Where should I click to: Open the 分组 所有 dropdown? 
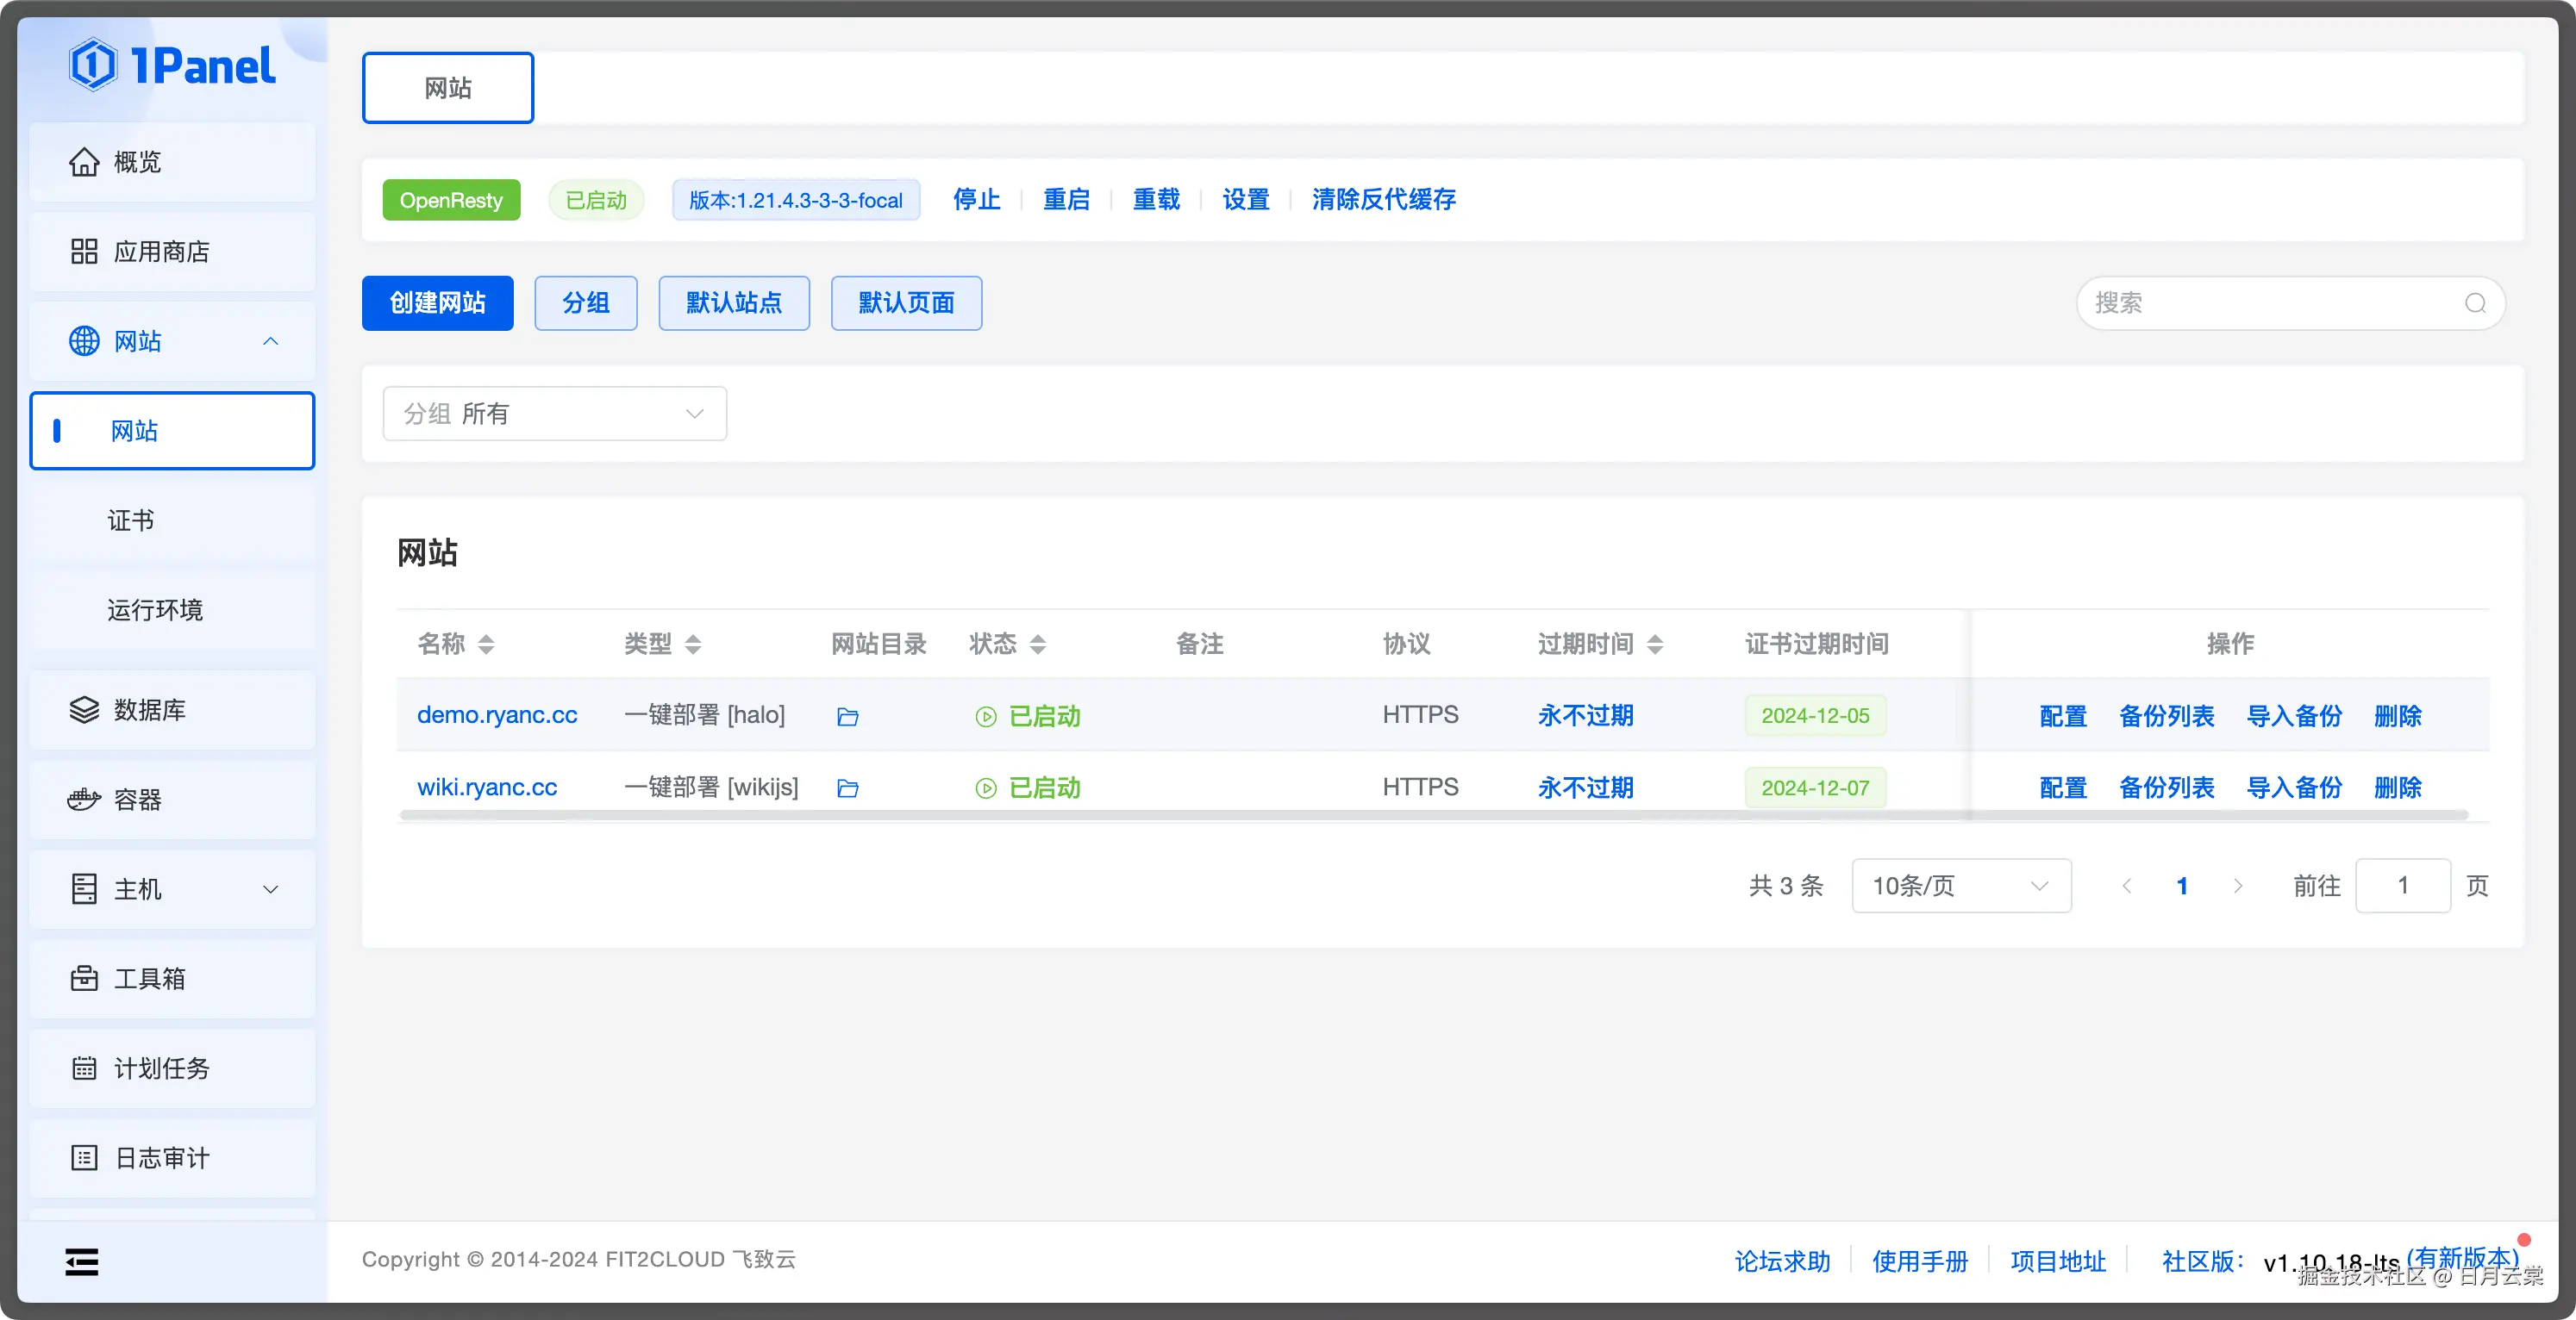pyautogui.click(x=554, y=414)
